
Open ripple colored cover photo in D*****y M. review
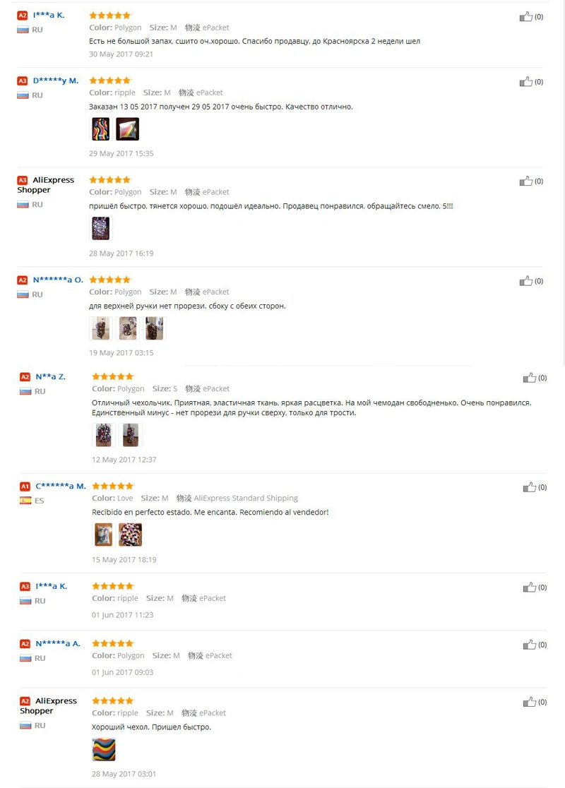[100, 129]
